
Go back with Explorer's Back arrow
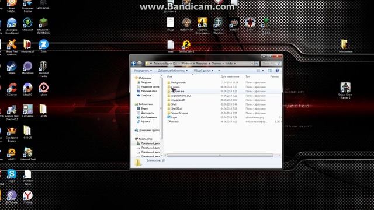pyautogui.click(x=134, y=64)
